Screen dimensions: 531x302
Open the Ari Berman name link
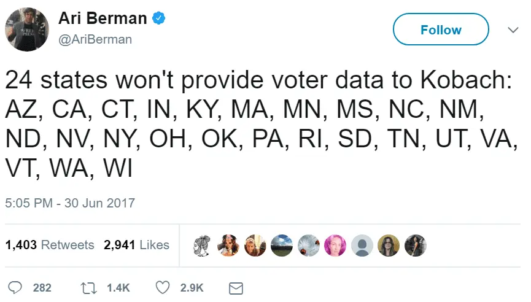pyautogui.click(x=102, y=18)
